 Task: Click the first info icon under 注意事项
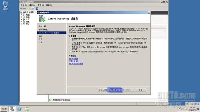[70, 39]
